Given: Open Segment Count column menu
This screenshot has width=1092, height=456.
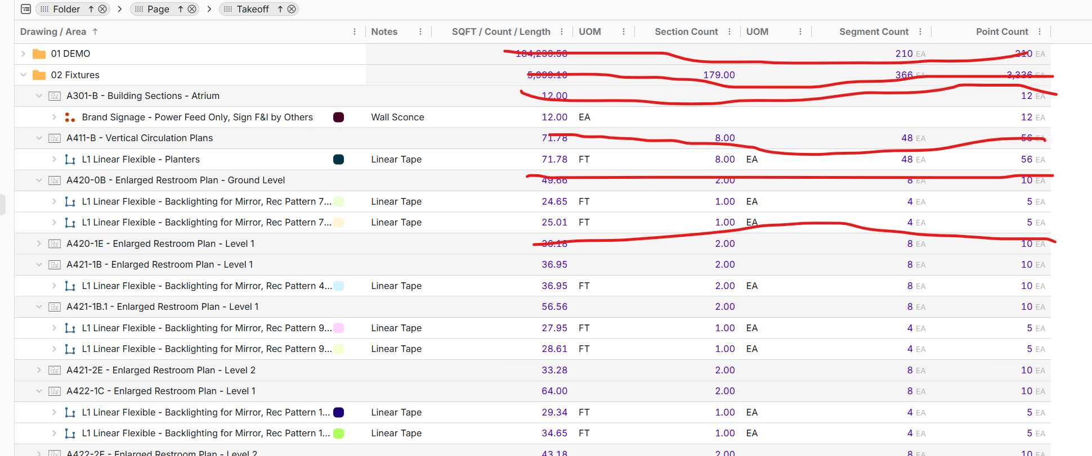Looking at the screenshot, I should [920, 32].
